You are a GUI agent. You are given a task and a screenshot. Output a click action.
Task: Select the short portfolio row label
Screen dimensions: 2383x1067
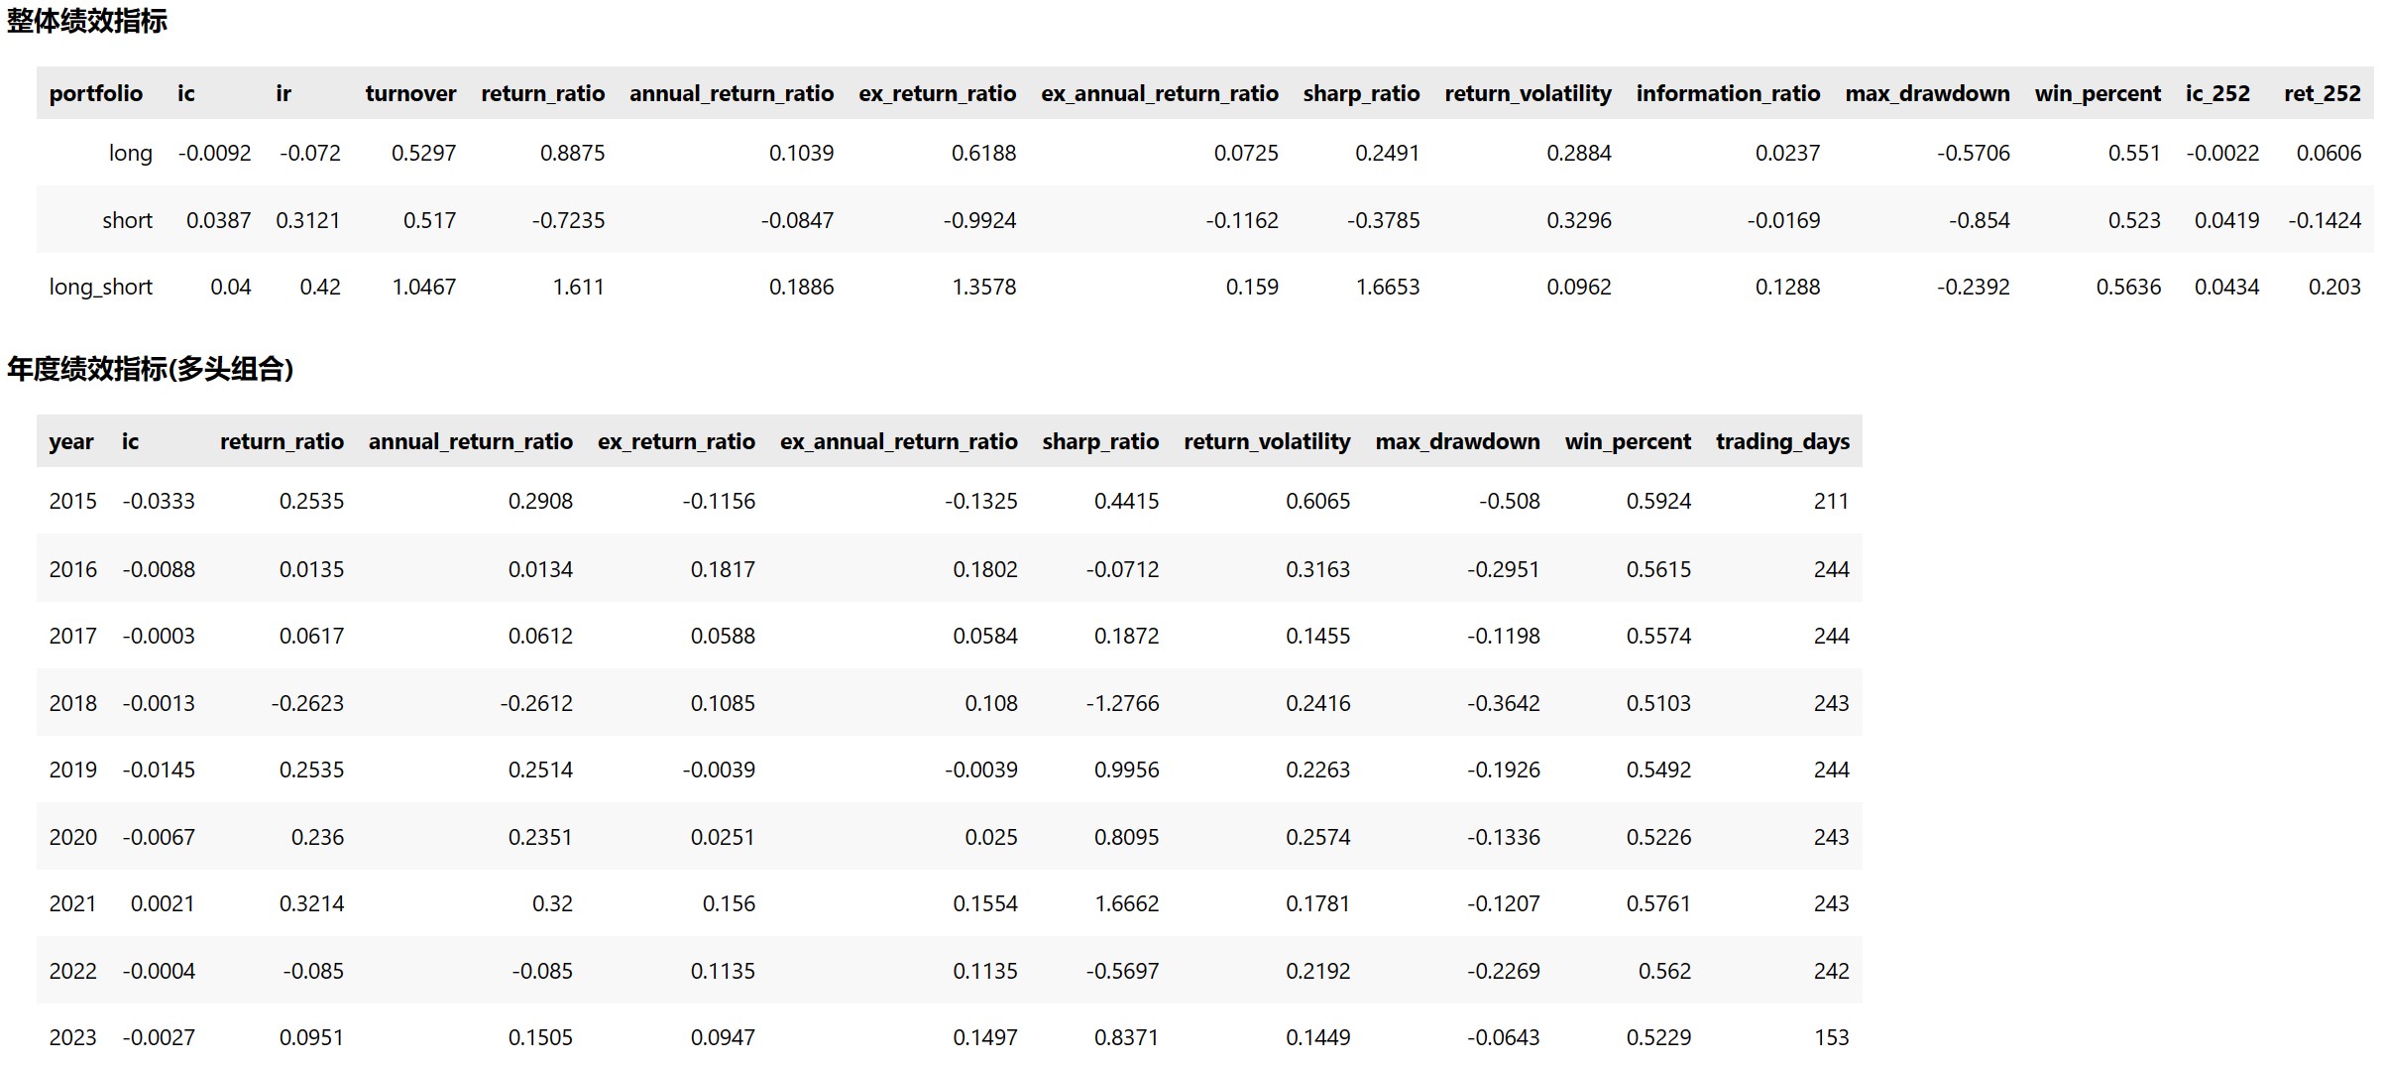click(x=128, y=220)
